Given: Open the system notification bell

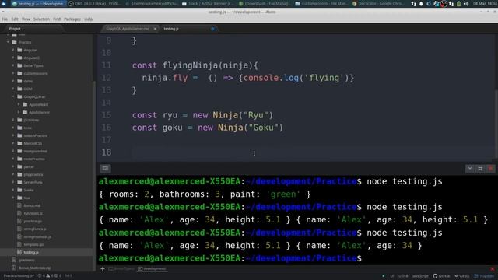Looking at the screenshot, I should [421, 4].
